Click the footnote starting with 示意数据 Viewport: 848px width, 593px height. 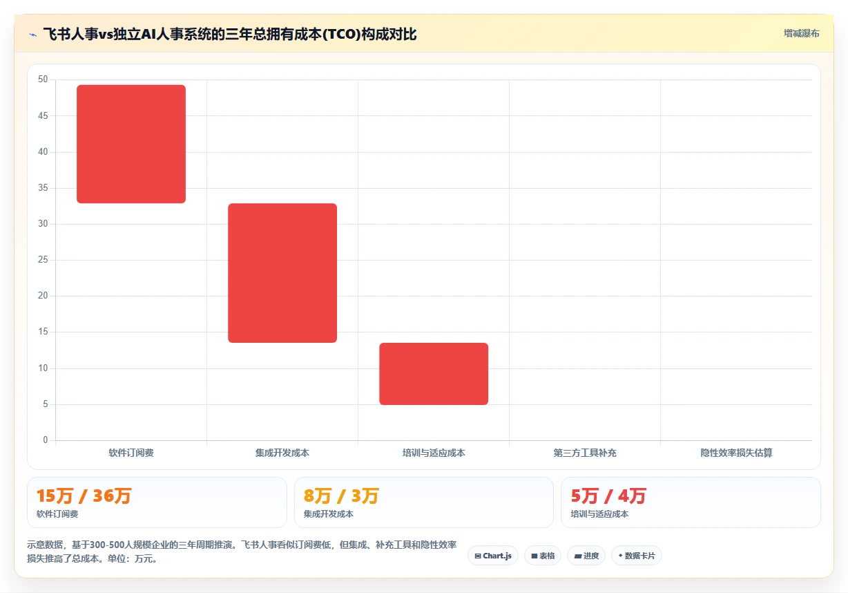[242, 552]
